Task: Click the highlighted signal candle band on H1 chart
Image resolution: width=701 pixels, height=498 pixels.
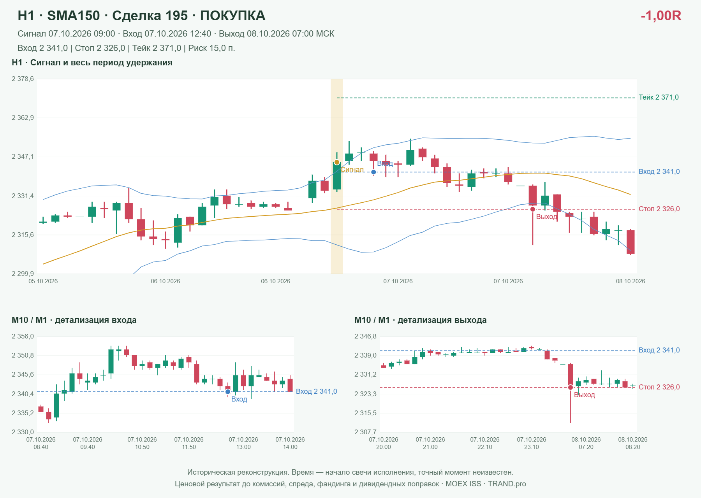Action: point(337,176)
